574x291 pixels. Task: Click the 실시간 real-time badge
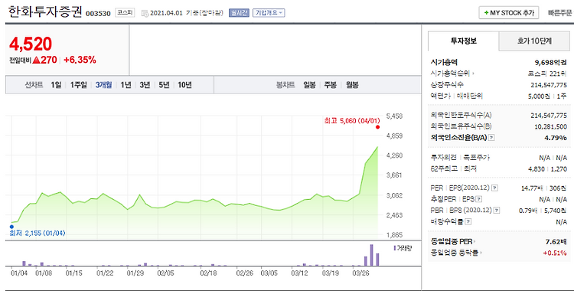point(239,13)
